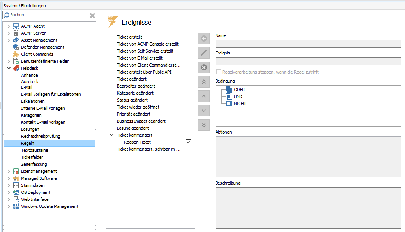405x232 pixels.
Task: Expand the Managed Software node
Action: click(9, 178)
